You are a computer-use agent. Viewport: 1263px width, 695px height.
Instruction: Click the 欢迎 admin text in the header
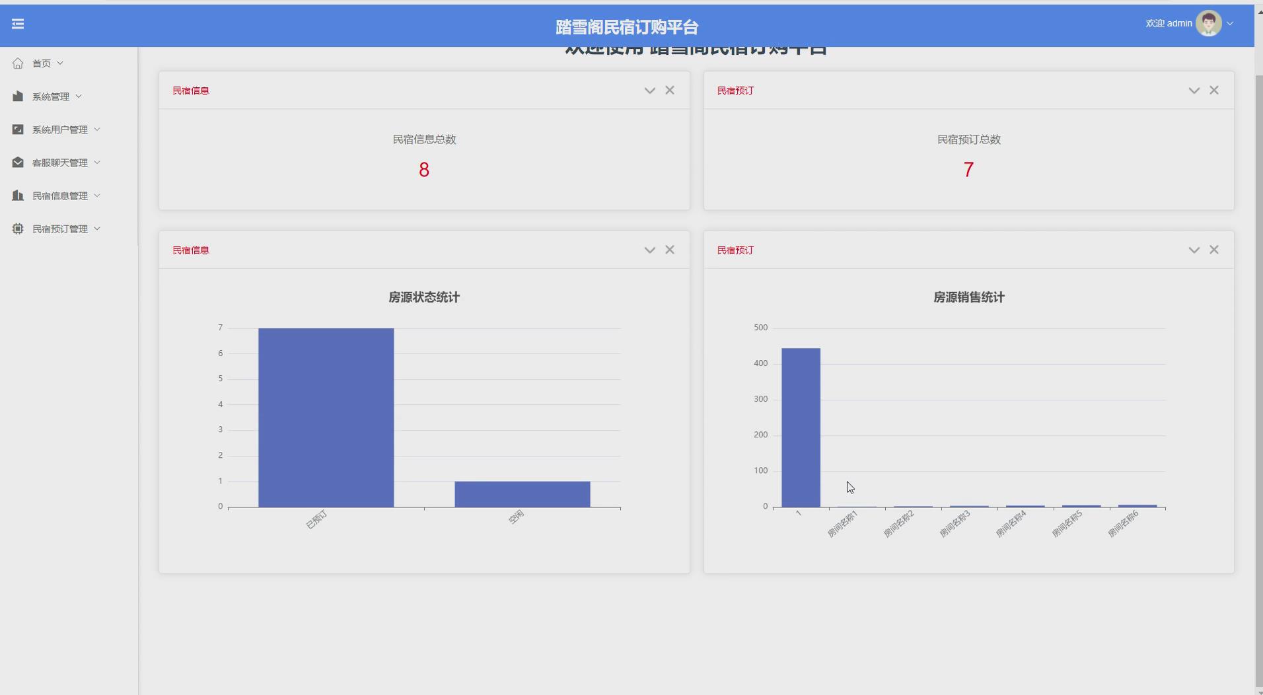pyautogui.click(x=1169, y=23)
